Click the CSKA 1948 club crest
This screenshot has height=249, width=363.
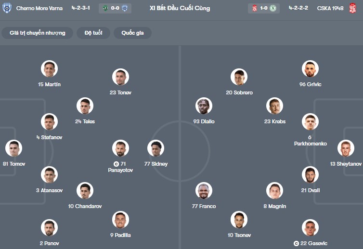pyautogui.click(x=352, y=8)
